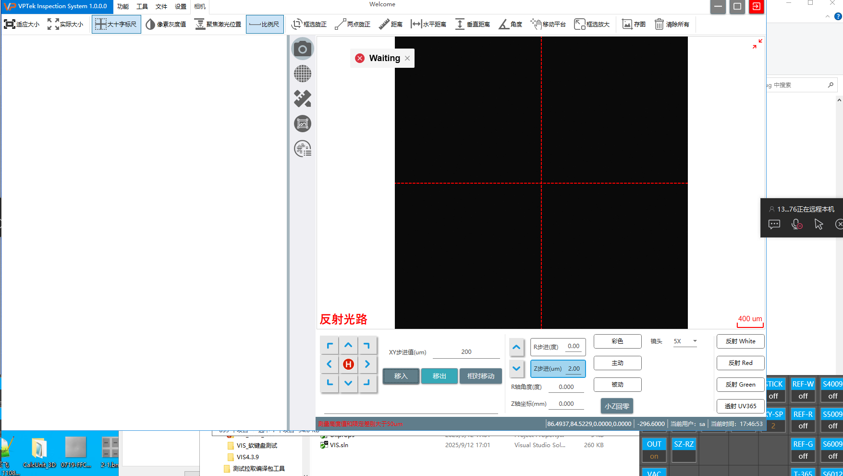Move stage right with the right arrow
This screenshot has height=476, width=843.
coord(367,364)
